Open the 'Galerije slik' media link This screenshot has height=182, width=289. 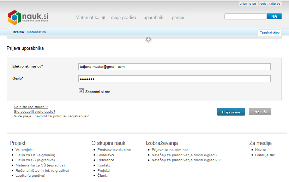265,155
